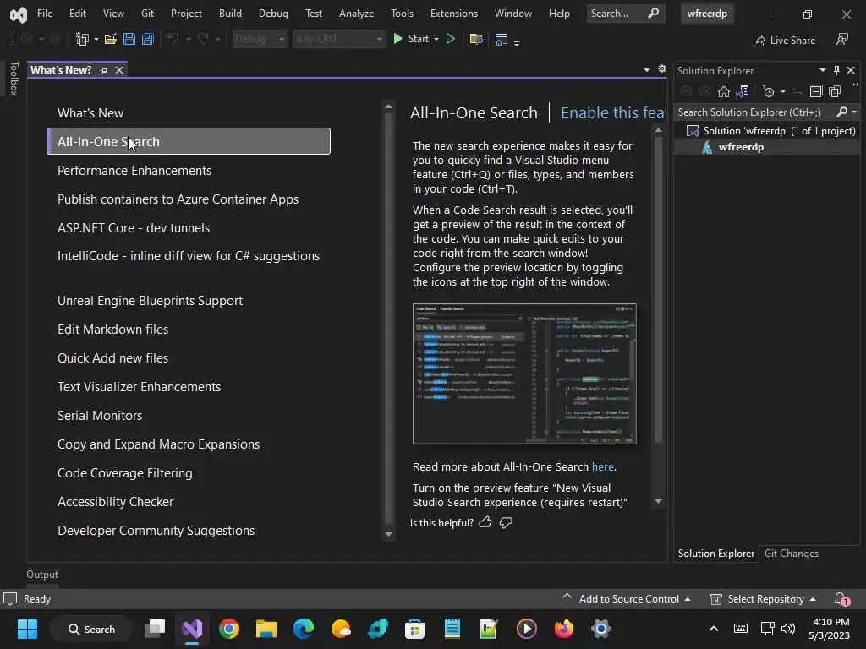Open Add to Source Control dropdown
The image size is (866, 649).
pyautogui.click(x=627, y=599)
